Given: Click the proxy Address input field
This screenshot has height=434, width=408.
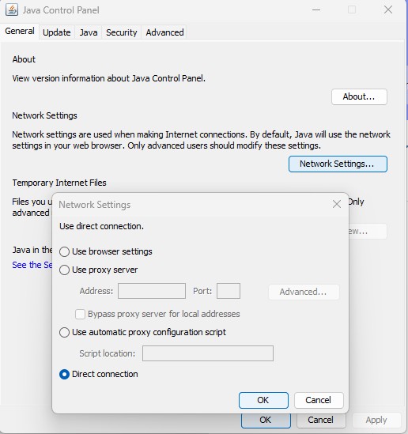Looking at the screenshot, I should [152, 291].
